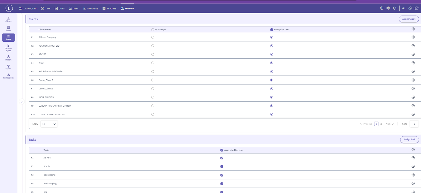Tick the Is Manager header checkbox
This screenshot has width=421, height=193.
pyautogui.click(x=153, y=30)
